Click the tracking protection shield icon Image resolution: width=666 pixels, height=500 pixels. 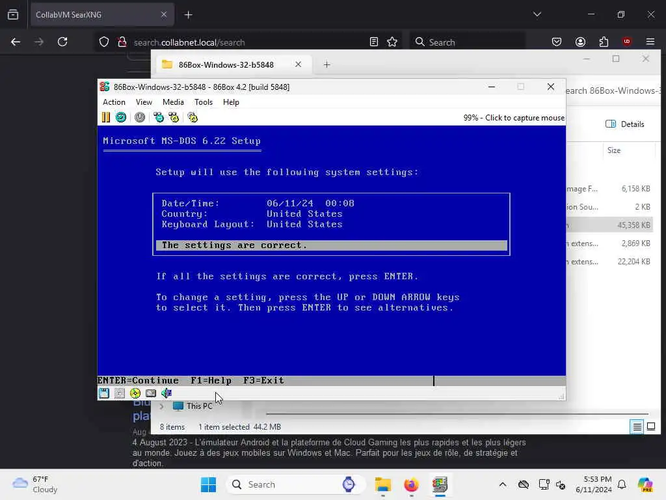(104, 42)
